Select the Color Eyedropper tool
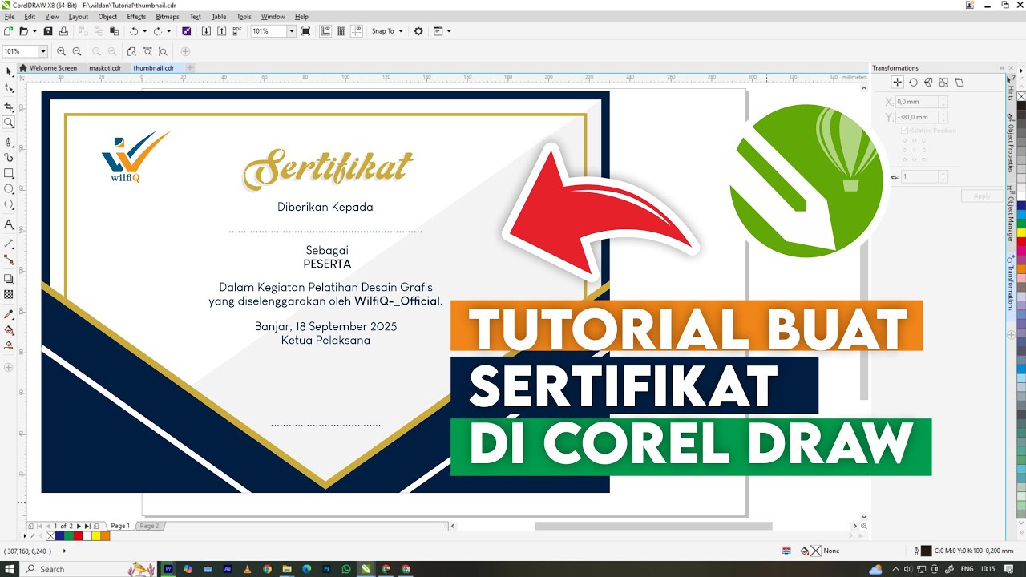Image resolution: width=1026 pixels, height=577 pixels. pos(9,313)
